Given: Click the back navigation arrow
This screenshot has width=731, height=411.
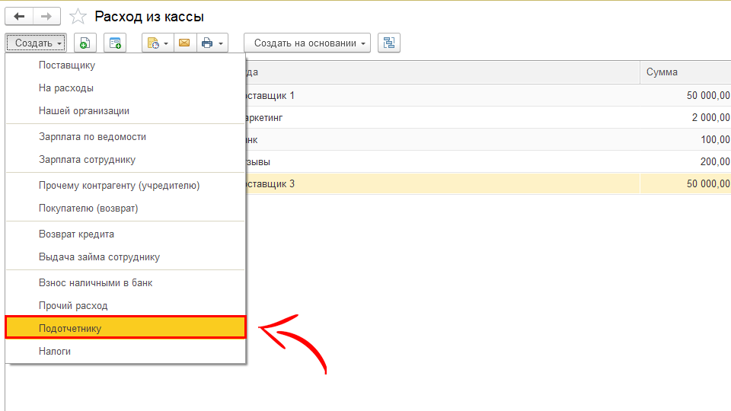Looking at the screenshot, I should coord(19,16).
